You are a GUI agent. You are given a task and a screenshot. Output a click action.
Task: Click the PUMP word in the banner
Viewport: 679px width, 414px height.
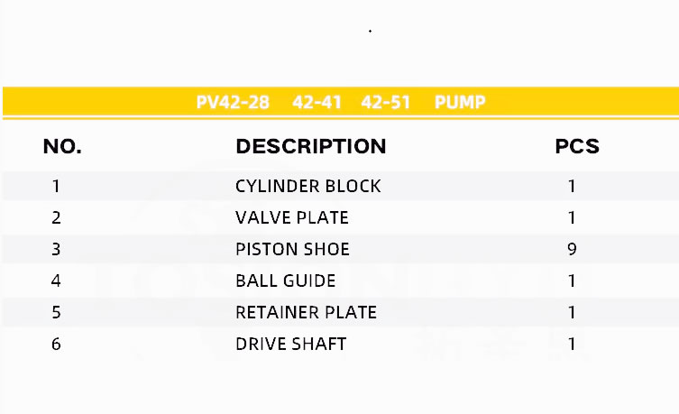[460, 102]
